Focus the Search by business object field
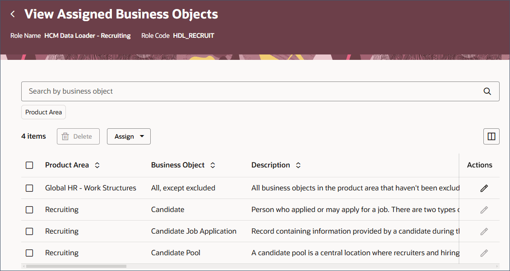This screenshot has height=271, width=510. (x=248, y=91)
